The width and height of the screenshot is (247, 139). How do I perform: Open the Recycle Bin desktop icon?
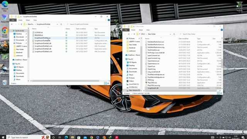coord(5,84)
